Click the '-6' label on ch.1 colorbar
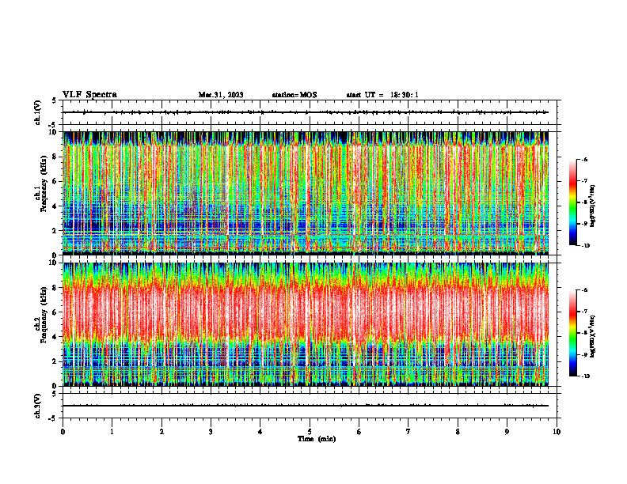627x484 pixels. [584, 159]
